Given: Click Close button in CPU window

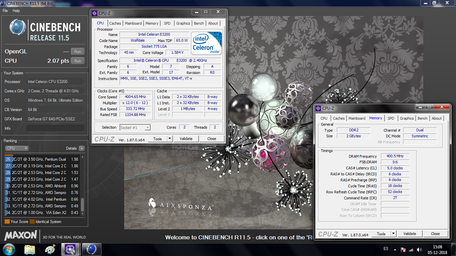Looking at the screenshot, I should [x=212, y=139].
